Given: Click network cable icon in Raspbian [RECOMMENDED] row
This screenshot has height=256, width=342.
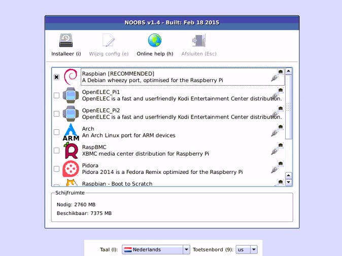Looking at the screenshot, I should click(275, 78).
